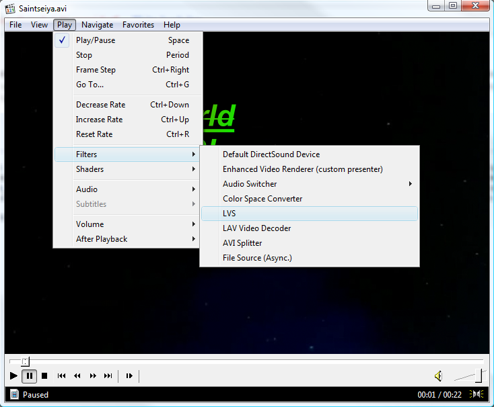Click the single frame step icon
Screen dimensions: 494x407
129,376
